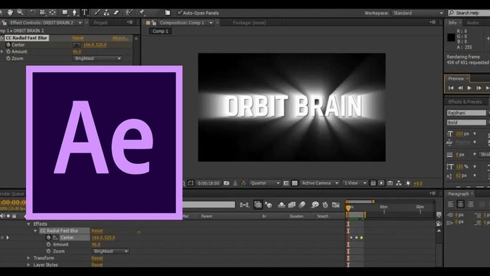
Task: Click the Reset Exposure icon
Action: [x=408, y=183]
